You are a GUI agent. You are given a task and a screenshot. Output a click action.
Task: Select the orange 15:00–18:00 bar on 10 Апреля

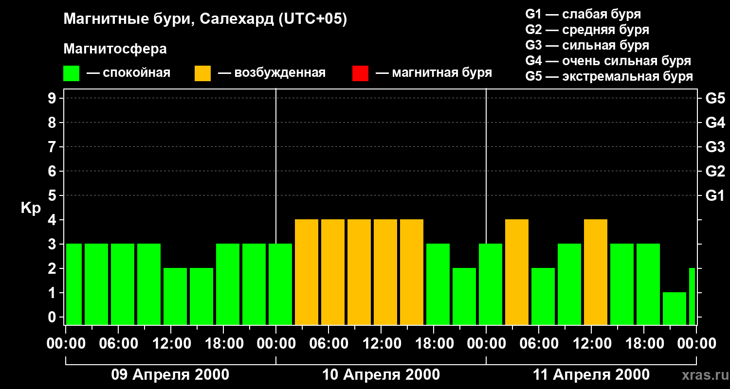[x=412, y=272]
